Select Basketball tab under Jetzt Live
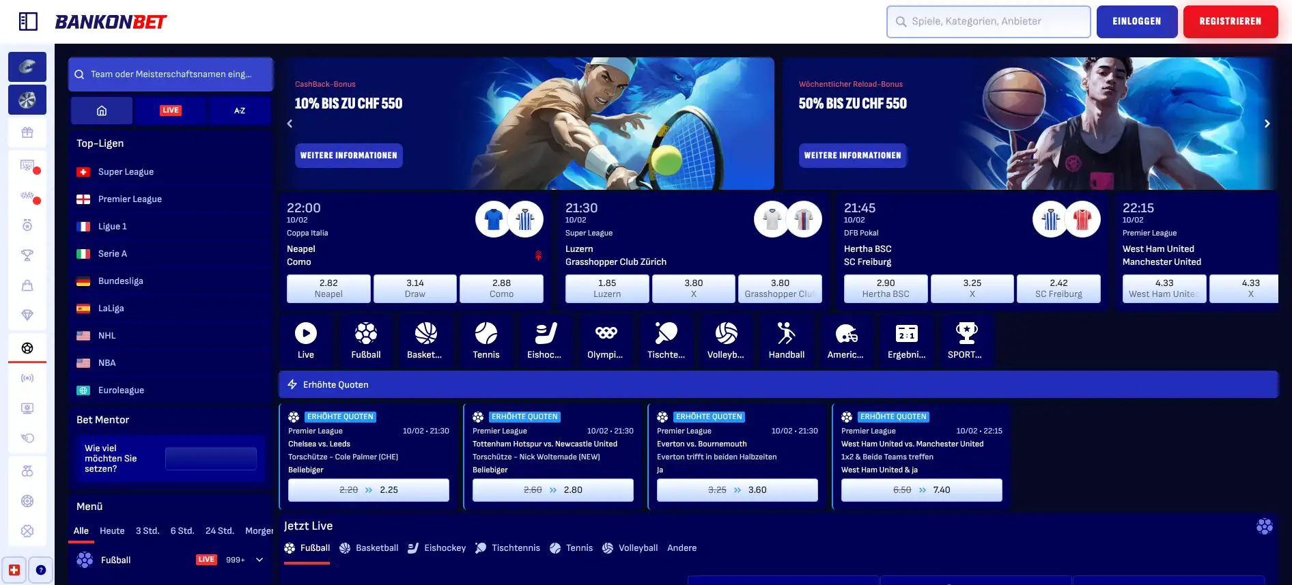 pyautogui.click(x=369, y=548)
